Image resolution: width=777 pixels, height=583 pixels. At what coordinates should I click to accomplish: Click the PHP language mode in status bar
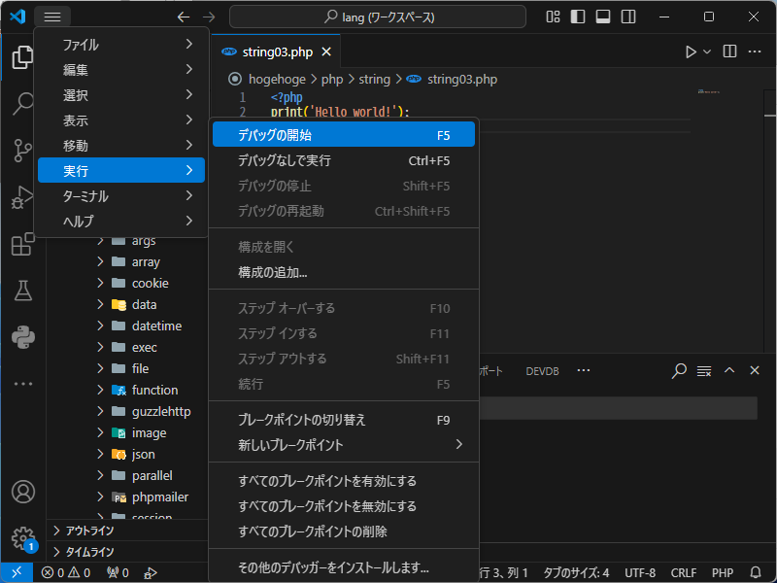click(722, 573)
